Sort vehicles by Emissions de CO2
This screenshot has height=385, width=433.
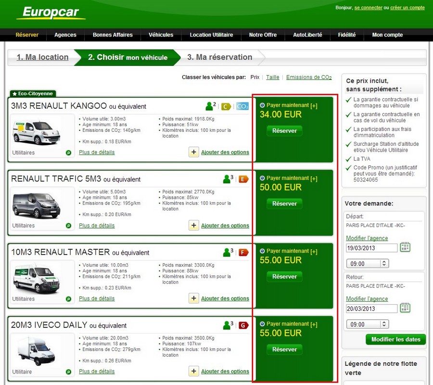[309, 77]
